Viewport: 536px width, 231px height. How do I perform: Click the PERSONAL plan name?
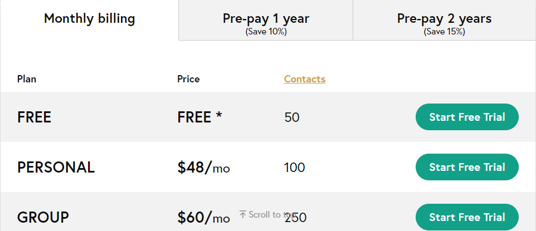click(x=56, y=168)
